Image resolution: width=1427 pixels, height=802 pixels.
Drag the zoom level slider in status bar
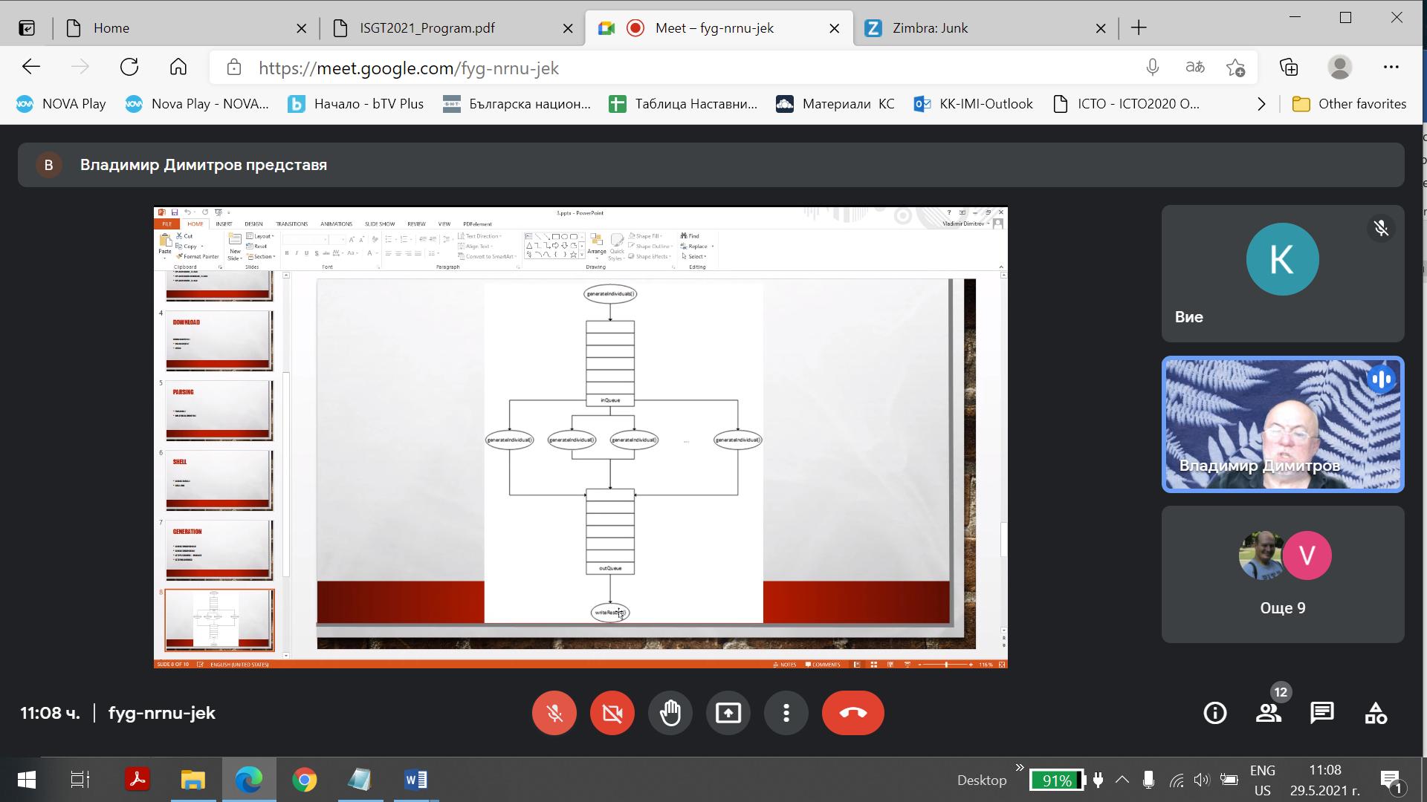(x=947, y=663)
